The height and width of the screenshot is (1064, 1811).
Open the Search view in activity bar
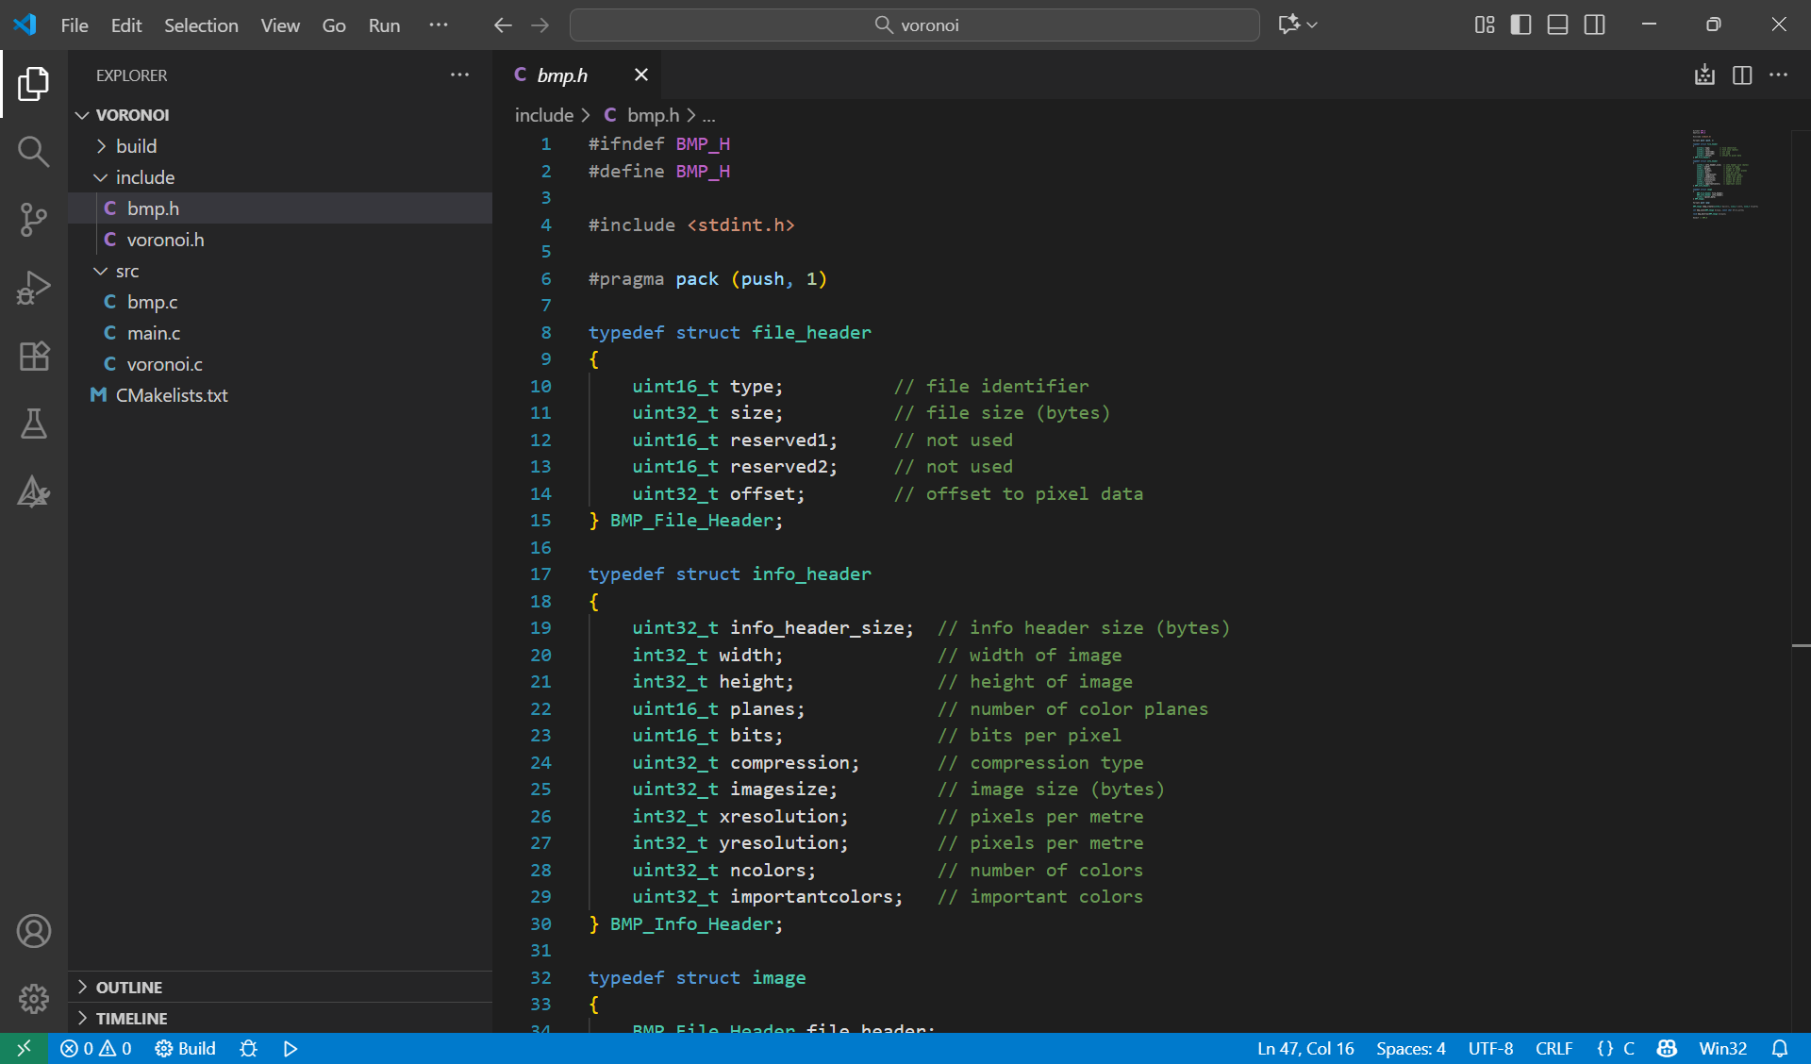click(33, 151)
